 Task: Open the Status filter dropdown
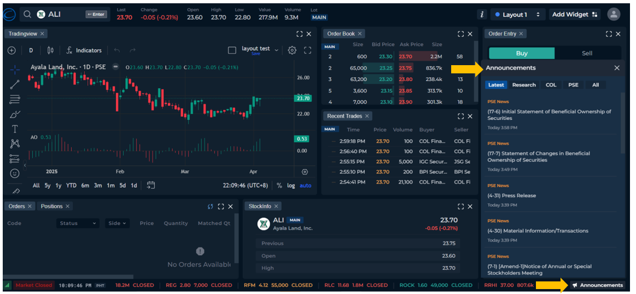tap(78, 223)
